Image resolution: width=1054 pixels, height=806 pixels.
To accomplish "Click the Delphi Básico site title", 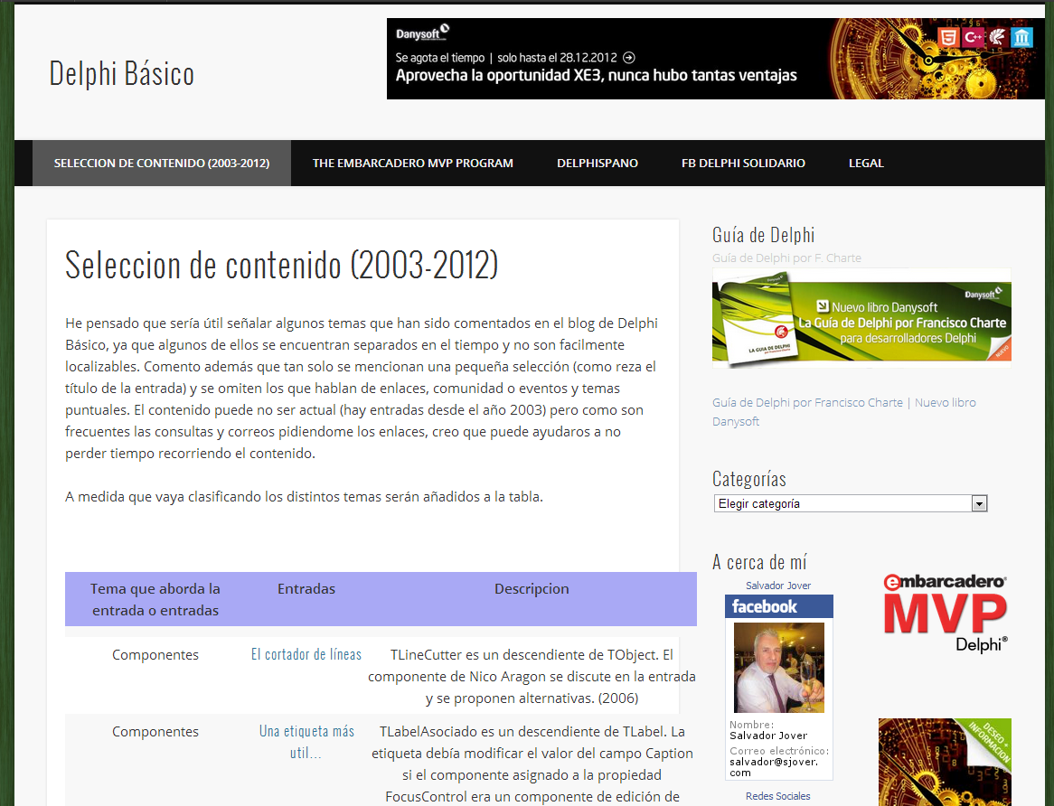I will (x=121, y=73).
